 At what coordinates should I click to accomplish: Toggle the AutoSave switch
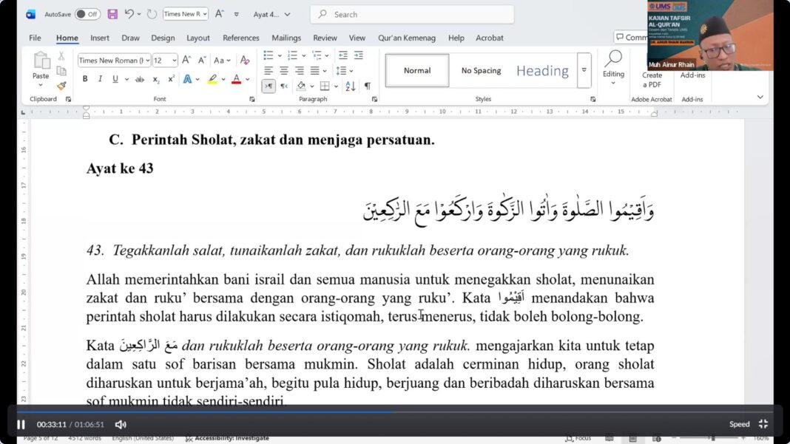coord(87,14)
